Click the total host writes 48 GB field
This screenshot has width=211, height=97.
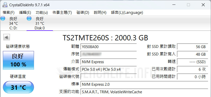(x=192, y=54)
